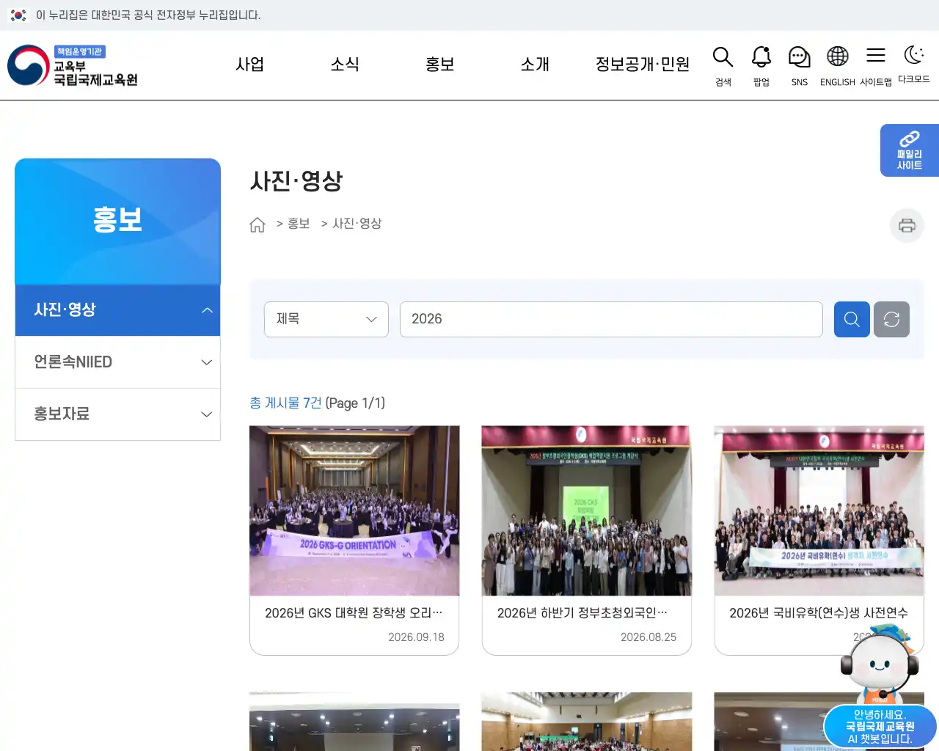939x751 pixels.
Task: Click the search keyword field containing 2026
Action: coord(611,319)
